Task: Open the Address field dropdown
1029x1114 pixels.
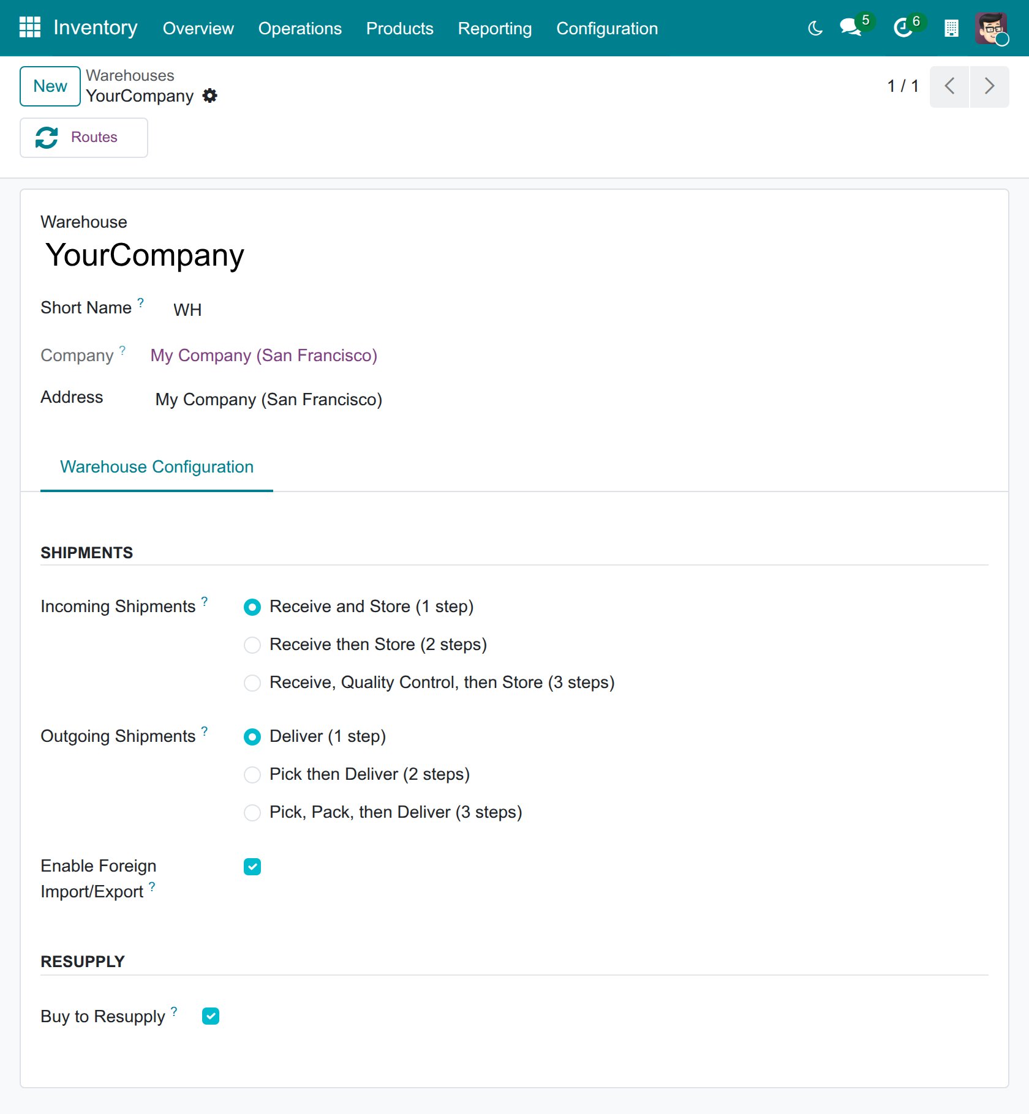Action: tap(268, 400)
